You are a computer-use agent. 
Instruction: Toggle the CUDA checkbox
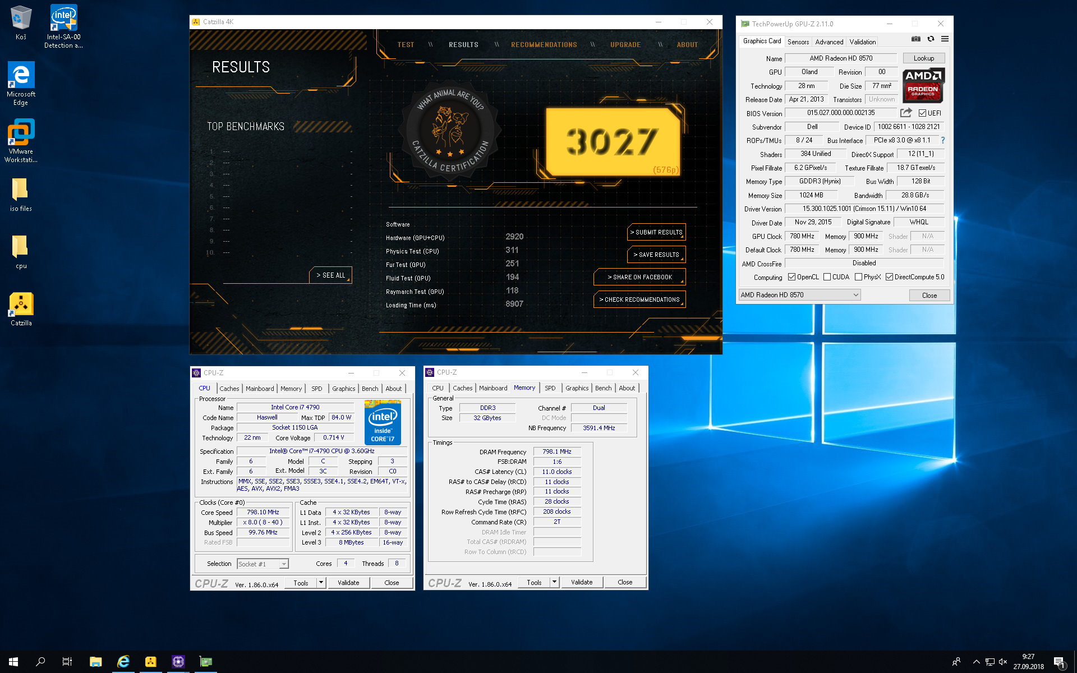tap(827, 277)
